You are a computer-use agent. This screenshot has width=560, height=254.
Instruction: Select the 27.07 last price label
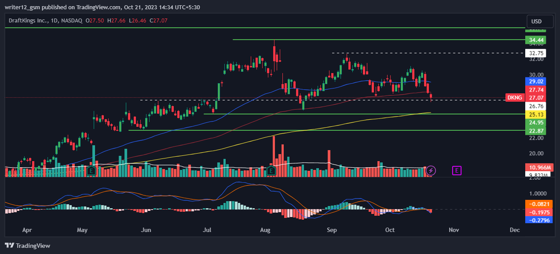535,98
